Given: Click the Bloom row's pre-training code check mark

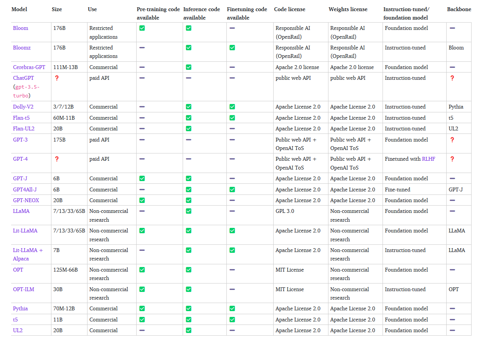Looking at the screenshot, I should pos(142,28).
